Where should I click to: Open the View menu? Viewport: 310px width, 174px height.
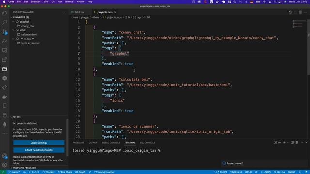(x=46, y=2)
